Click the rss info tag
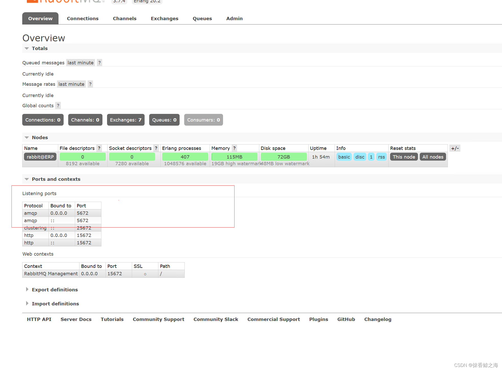Screen dimensions: 502x370 [x=381, y=157]
